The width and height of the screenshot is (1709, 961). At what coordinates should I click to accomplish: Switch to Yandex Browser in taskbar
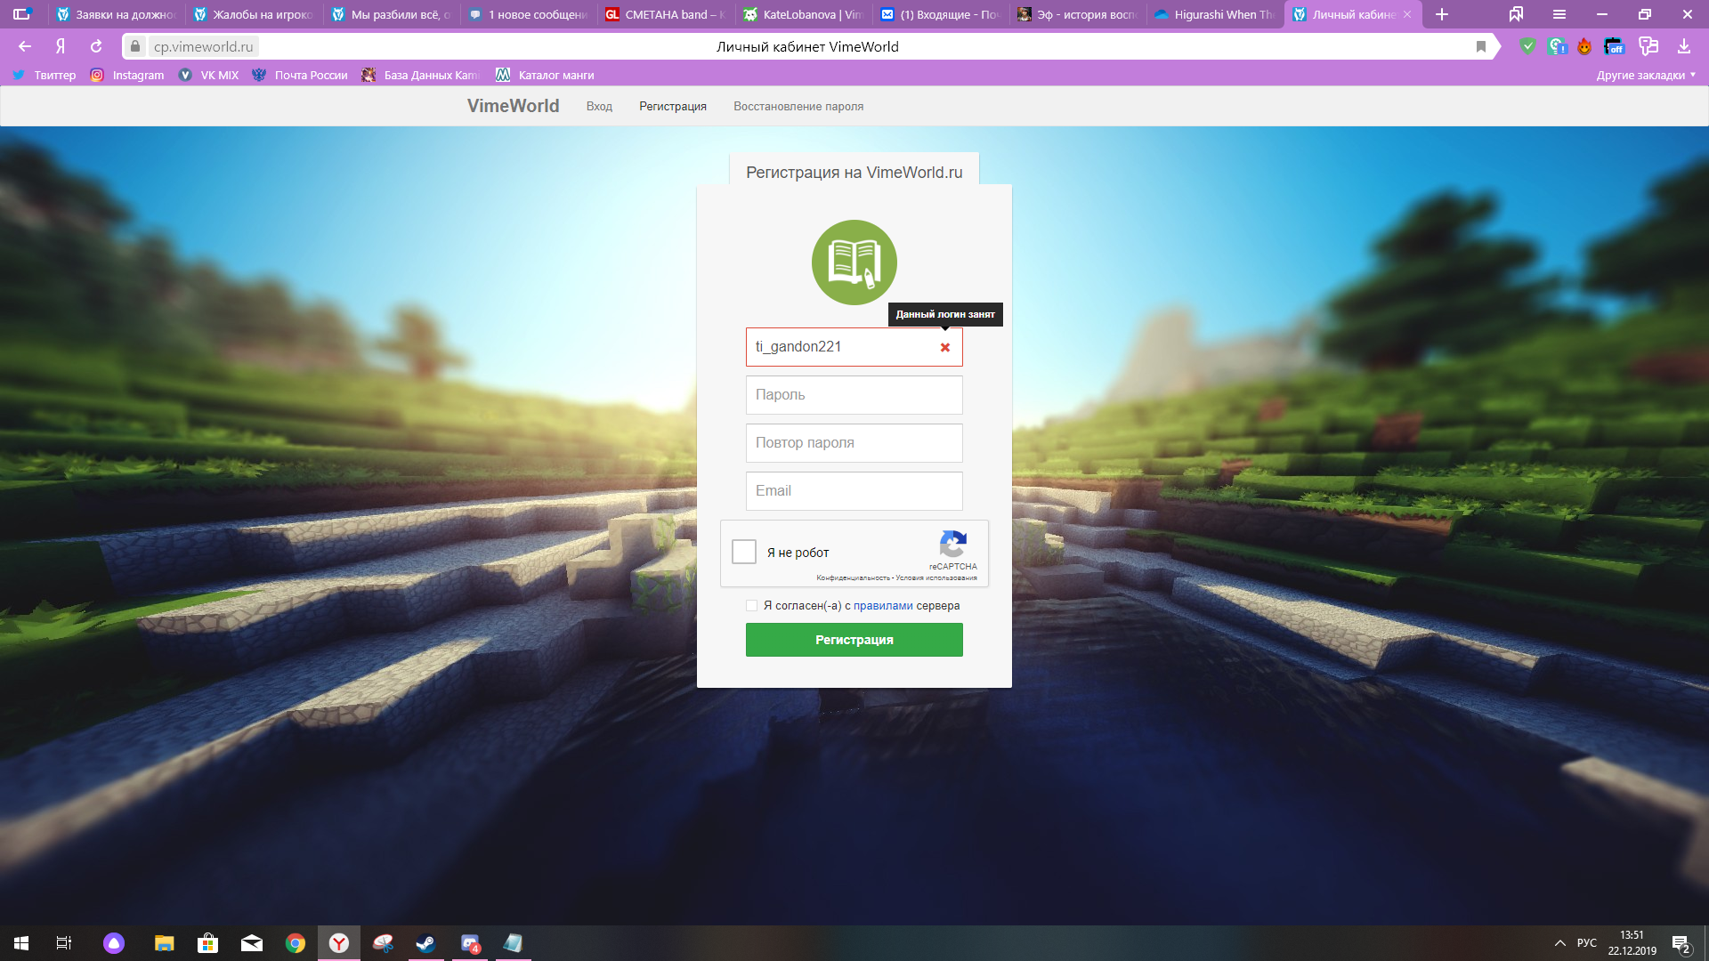coord(339,943)
